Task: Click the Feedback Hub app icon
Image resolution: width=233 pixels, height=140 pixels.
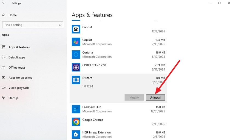Action: (x=76, y=109)
